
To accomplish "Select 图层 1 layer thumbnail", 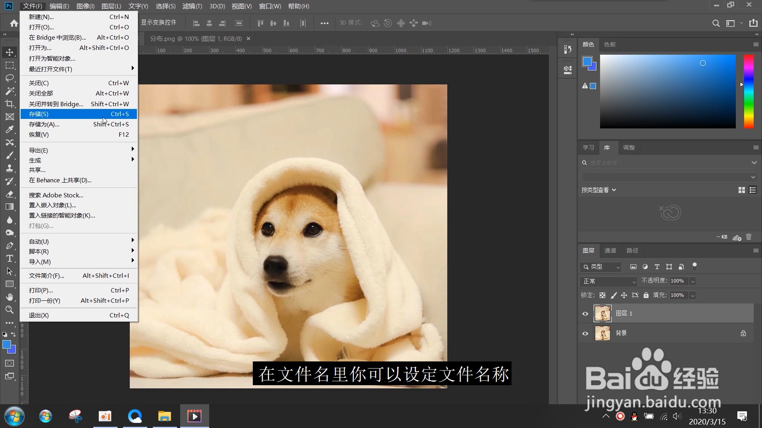I will click(x=602, y=313).
